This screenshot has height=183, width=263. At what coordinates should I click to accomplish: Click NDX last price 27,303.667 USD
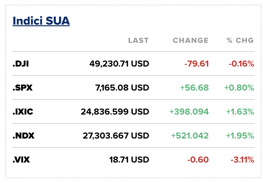pos(115,136)
